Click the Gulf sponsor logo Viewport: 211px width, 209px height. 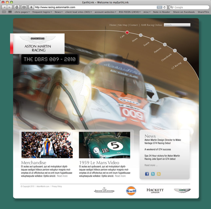click(x=131, y=191)
